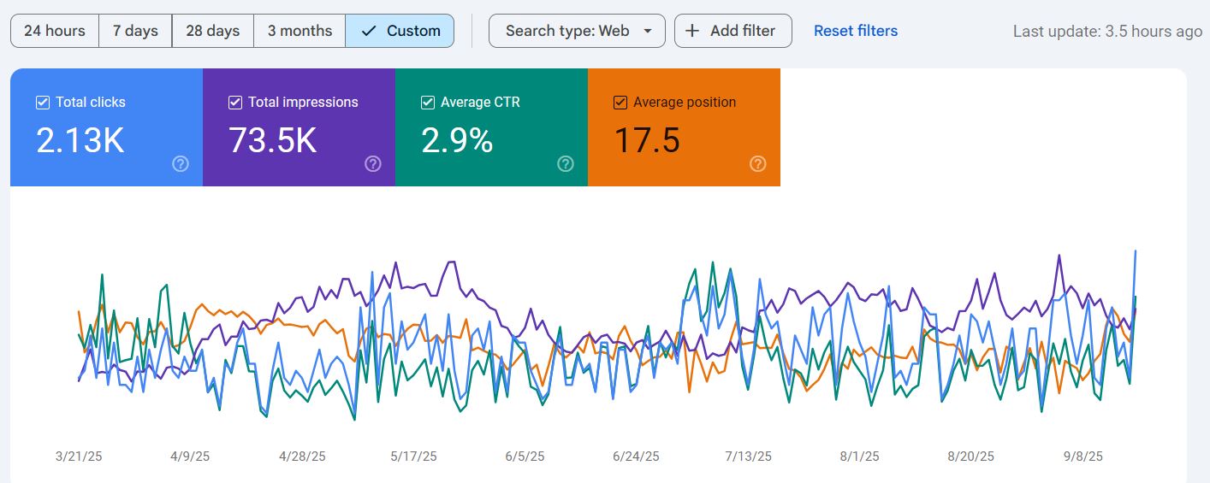This screenshot has width=1210, height=483.
Task: Click the Add filter button
Action: [x=733, y=31]
